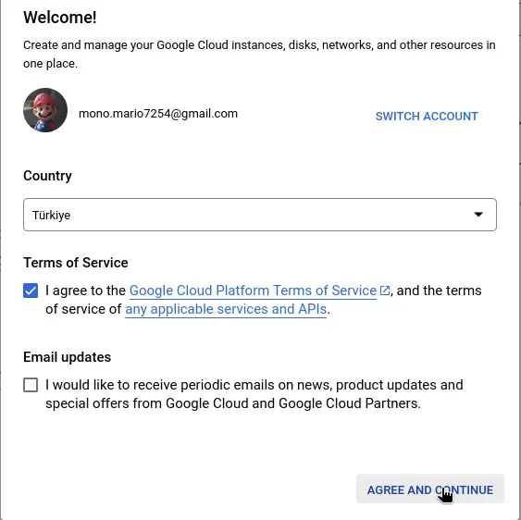This screenshot has width=521, height=520.
Task: Click the SWITCH ACCOUNT button
Action: 427,117
